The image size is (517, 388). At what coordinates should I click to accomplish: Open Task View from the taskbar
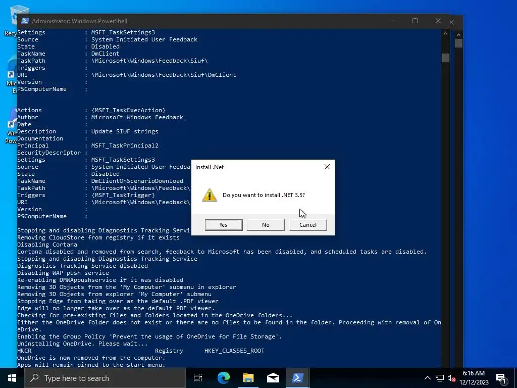coord(198,378)
